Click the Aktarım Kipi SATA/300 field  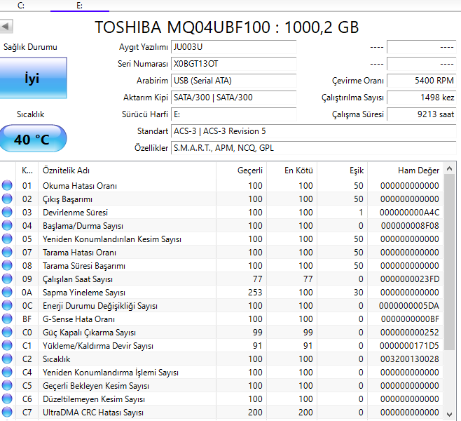[234, 98]
